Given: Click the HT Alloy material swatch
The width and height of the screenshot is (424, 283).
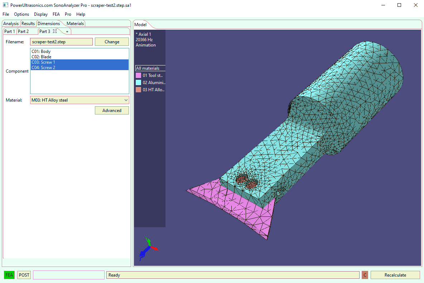Looking at the screenshot, I should (x=138, y=90).
